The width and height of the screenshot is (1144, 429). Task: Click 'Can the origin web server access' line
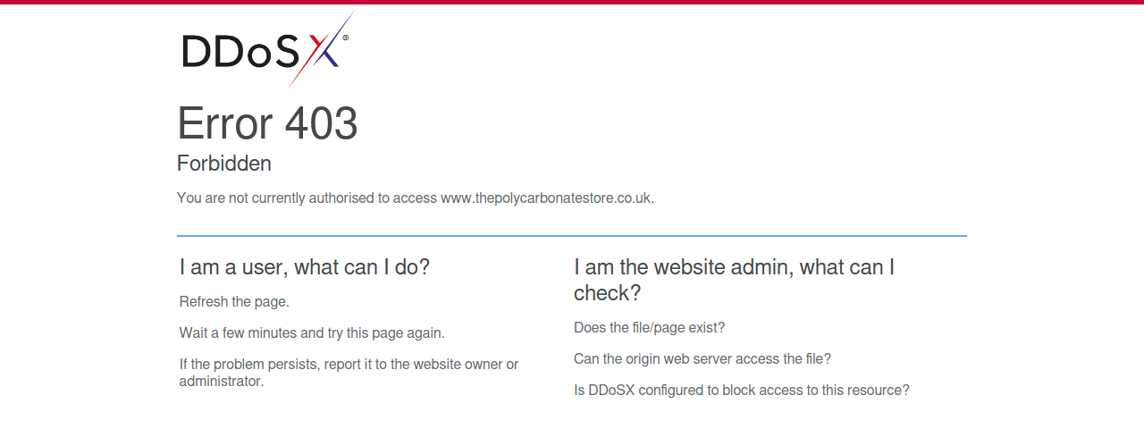coord(702,359)
